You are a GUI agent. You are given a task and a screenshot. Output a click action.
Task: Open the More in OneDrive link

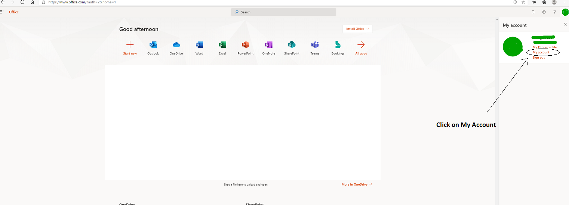pos(357,184)
